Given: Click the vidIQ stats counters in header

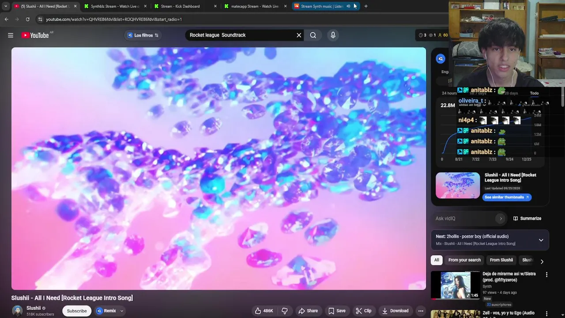Looking at the screenshot, I should click(x=433, y=35).
